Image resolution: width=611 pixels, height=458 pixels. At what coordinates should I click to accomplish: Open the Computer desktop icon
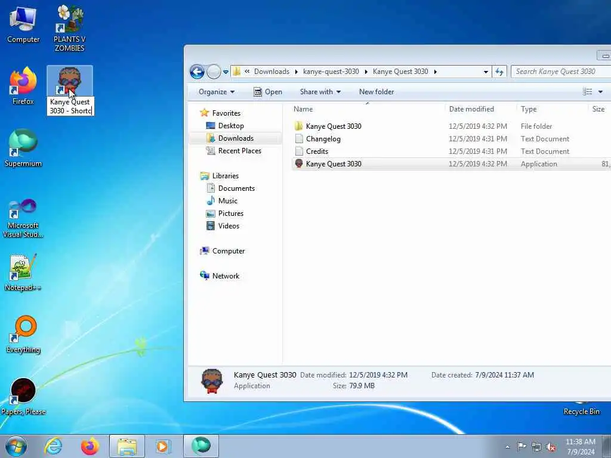point(23,25)
